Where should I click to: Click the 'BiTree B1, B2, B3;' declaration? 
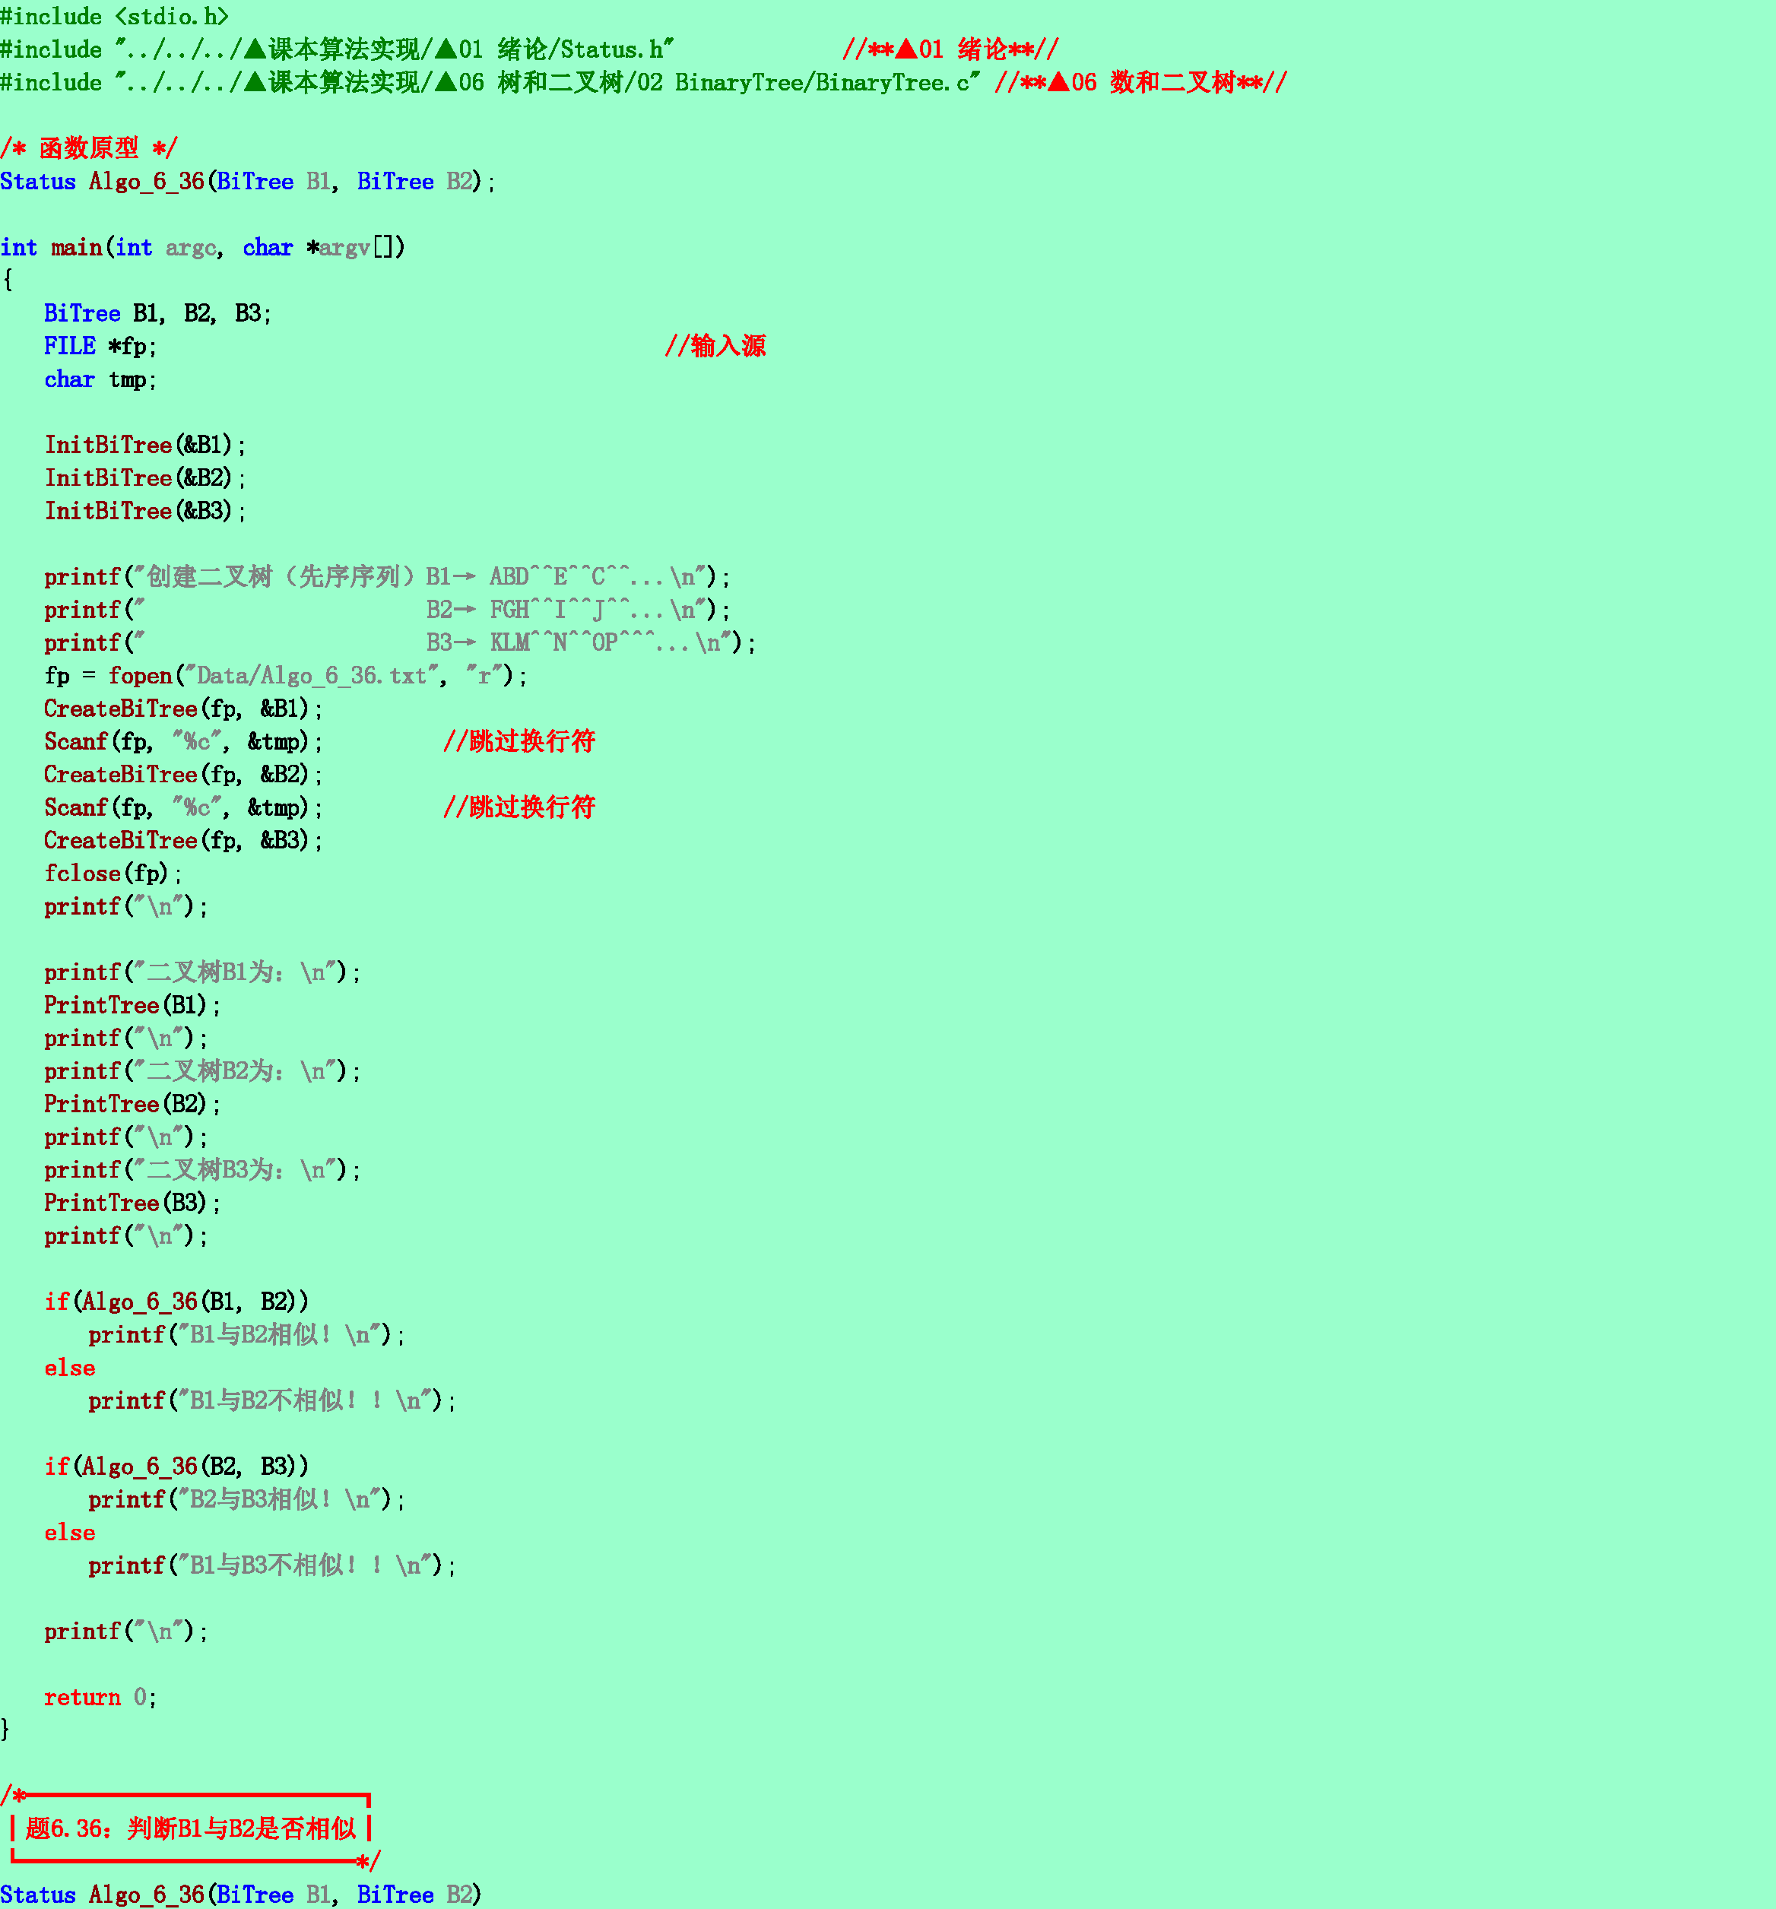[x=157, y=313]
